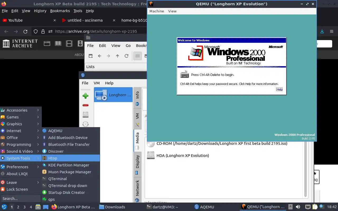Launch Muon Package Manager from menu
The image size is (338, 211).
click(x=71, y=172)
